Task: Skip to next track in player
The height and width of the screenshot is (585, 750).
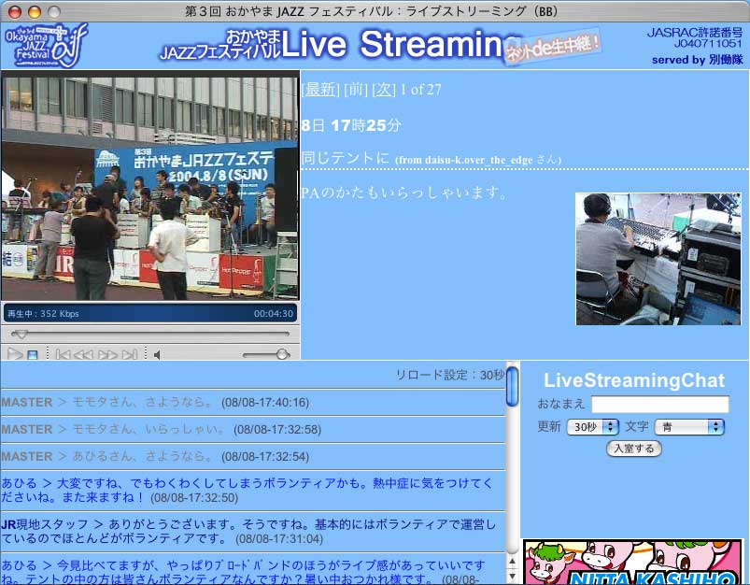Action: pyautogui.click(x=130, y=355)
